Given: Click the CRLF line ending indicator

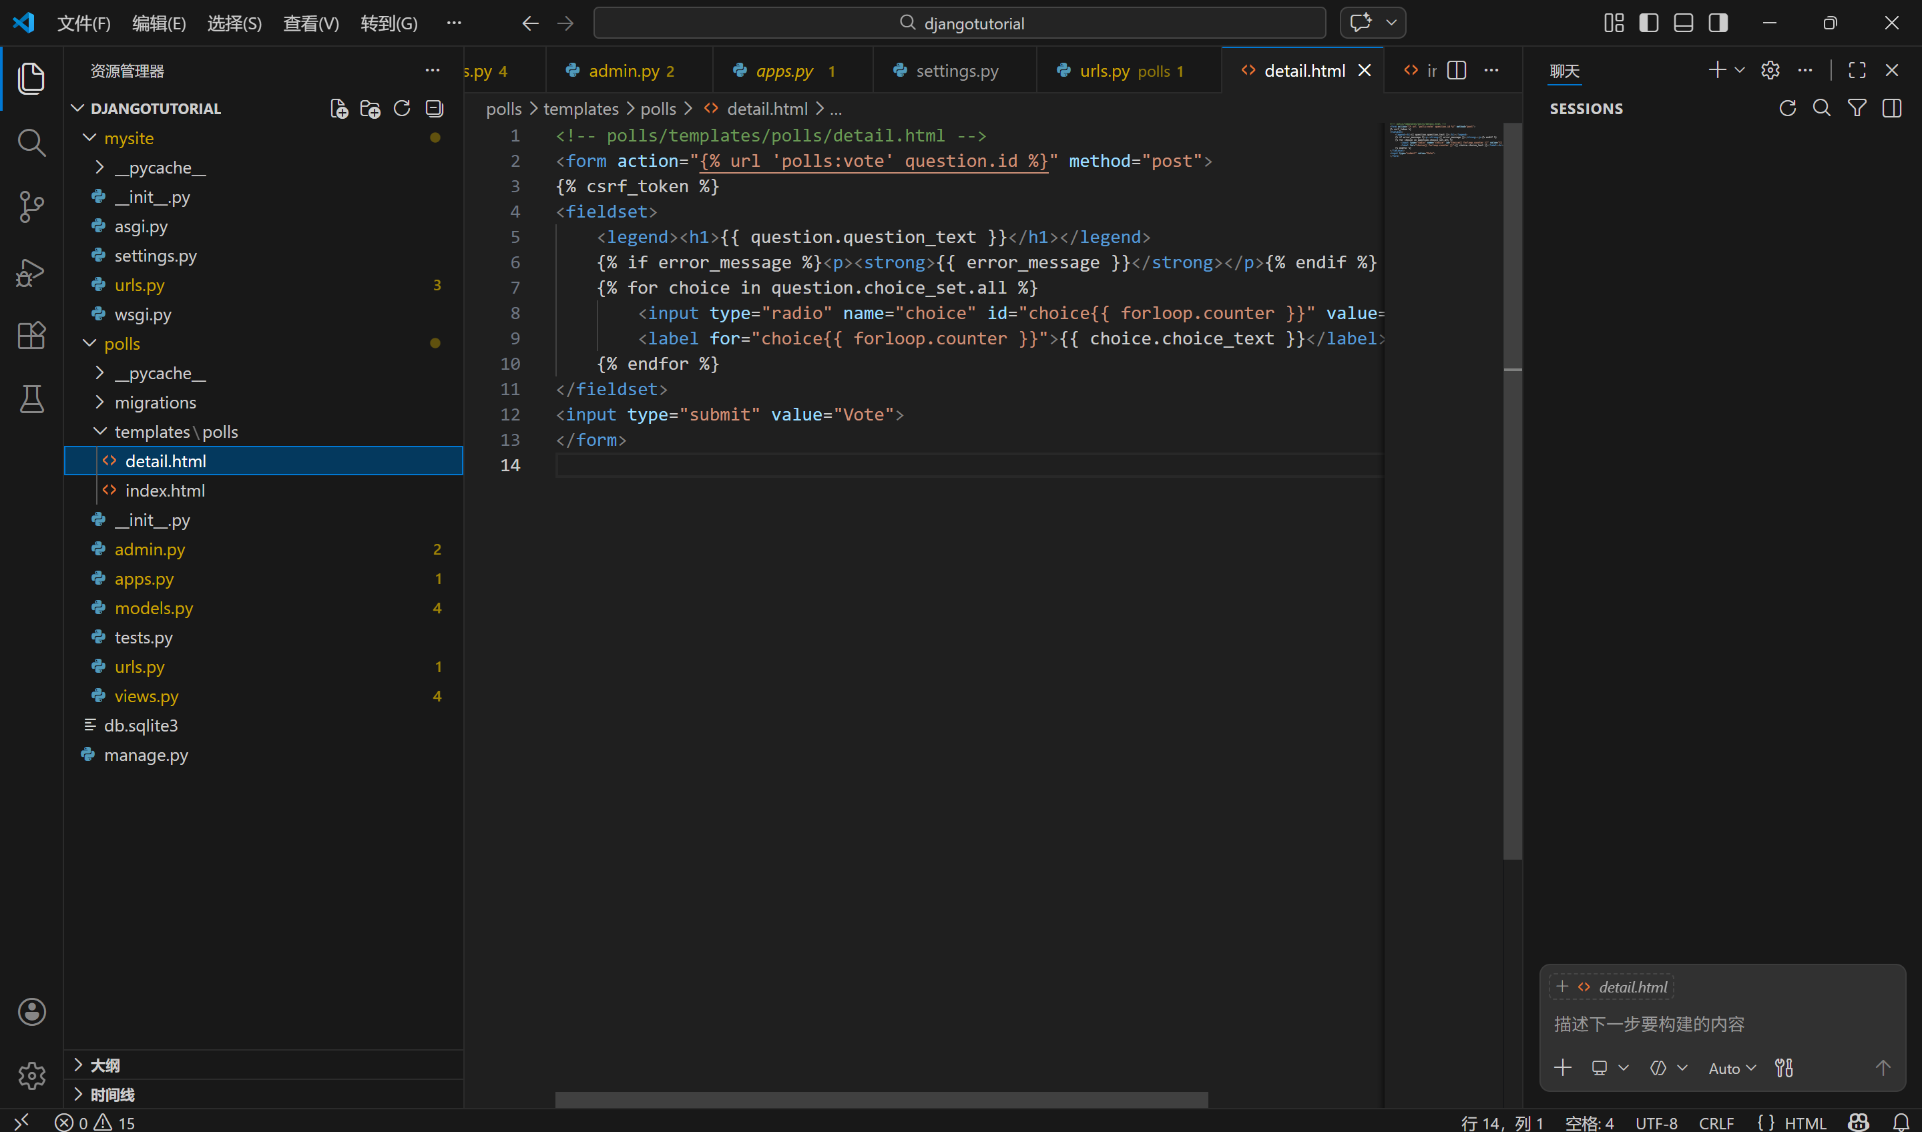Looking at the screenshot, I should click(x=1716, y=1122).
